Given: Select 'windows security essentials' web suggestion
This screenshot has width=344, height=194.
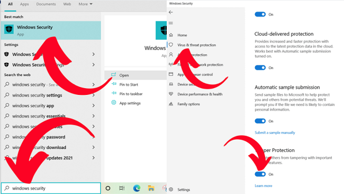Looking at the screenshot, I should (39, 116).
